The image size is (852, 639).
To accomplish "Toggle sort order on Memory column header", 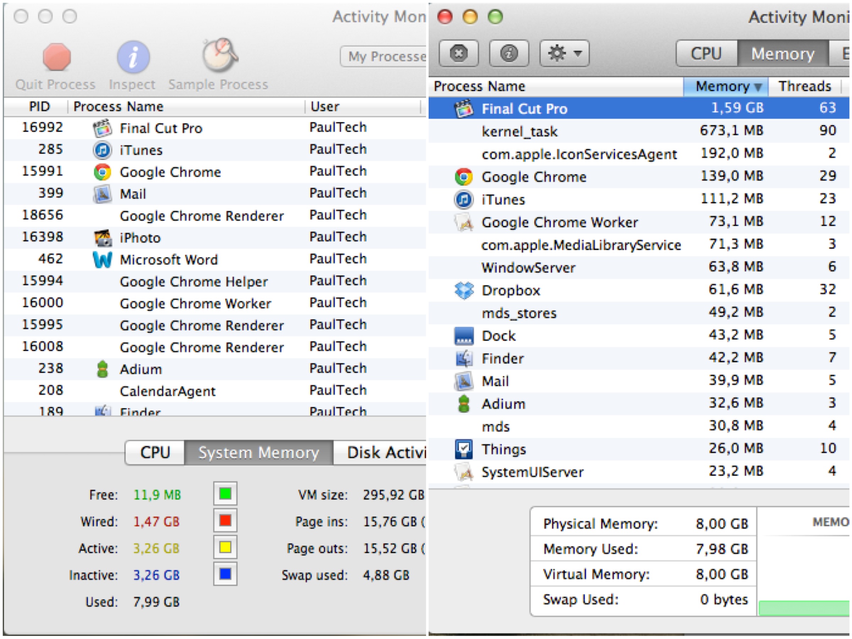I will point(725,86).
